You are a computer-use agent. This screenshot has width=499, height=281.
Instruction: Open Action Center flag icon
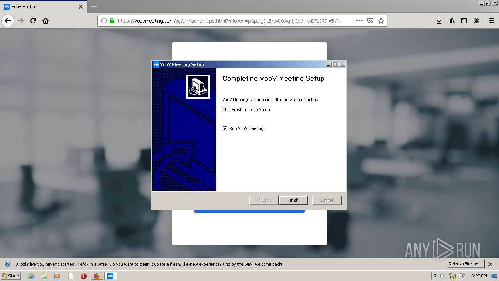pos(462,276)
